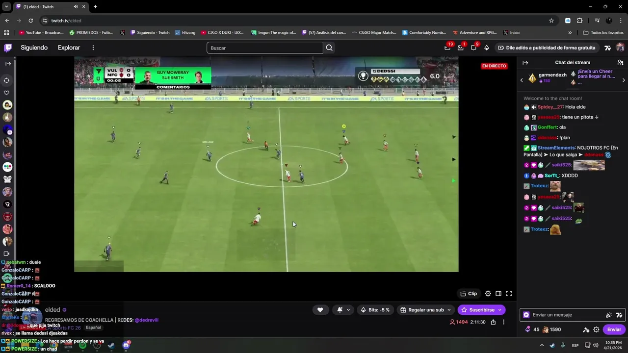Image resolution: width=628 pixels, height=353 pixels.
Task: Switch to theatre mode icon
Action: point(498,294)
